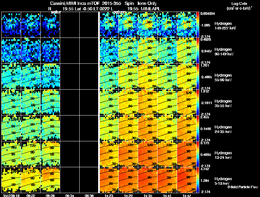Click the -1.085 color scale midpoint value
This screenshot has width=260, height=197.
click(x=205, y=25)
